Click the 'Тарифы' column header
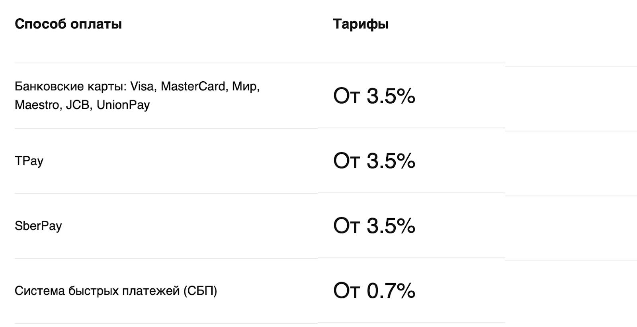The height and width of the screenshot is (327, 637). [x=361, y=24]
